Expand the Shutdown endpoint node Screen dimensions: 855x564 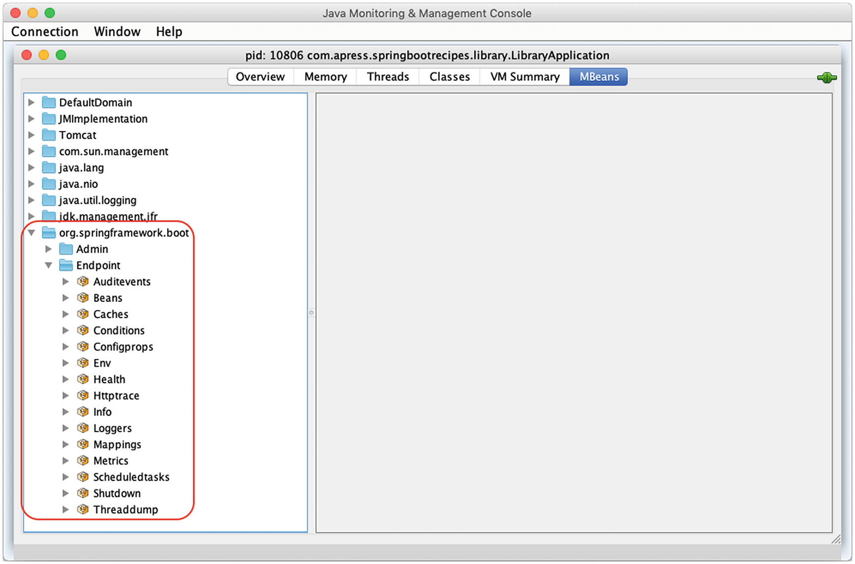[x=65, y=493]
